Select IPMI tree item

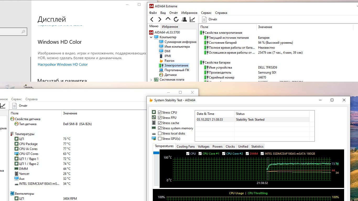(x=165, y=56)
